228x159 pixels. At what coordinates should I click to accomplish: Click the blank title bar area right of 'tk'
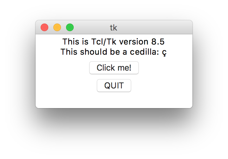[155, 27]
